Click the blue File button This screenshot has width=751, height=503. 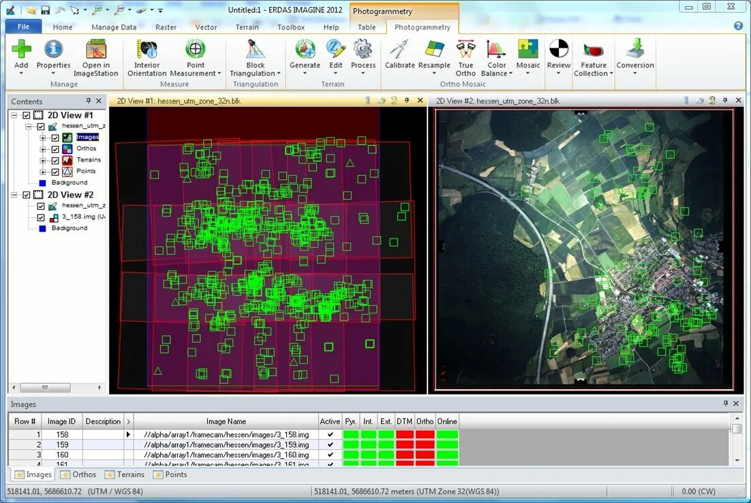[23, 27]
